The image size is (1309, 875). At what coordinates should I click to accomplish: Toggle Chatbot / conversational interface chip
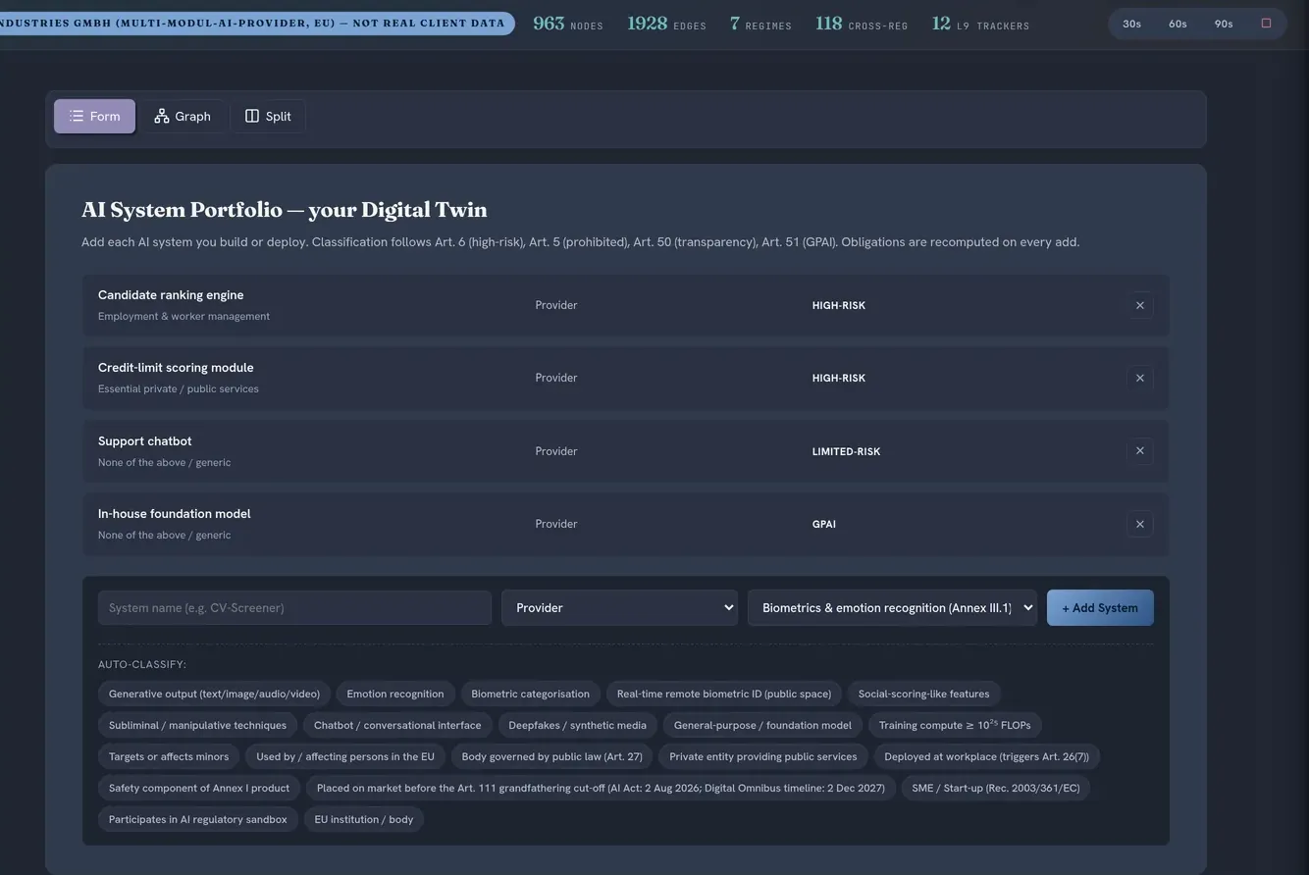point(397,725)
